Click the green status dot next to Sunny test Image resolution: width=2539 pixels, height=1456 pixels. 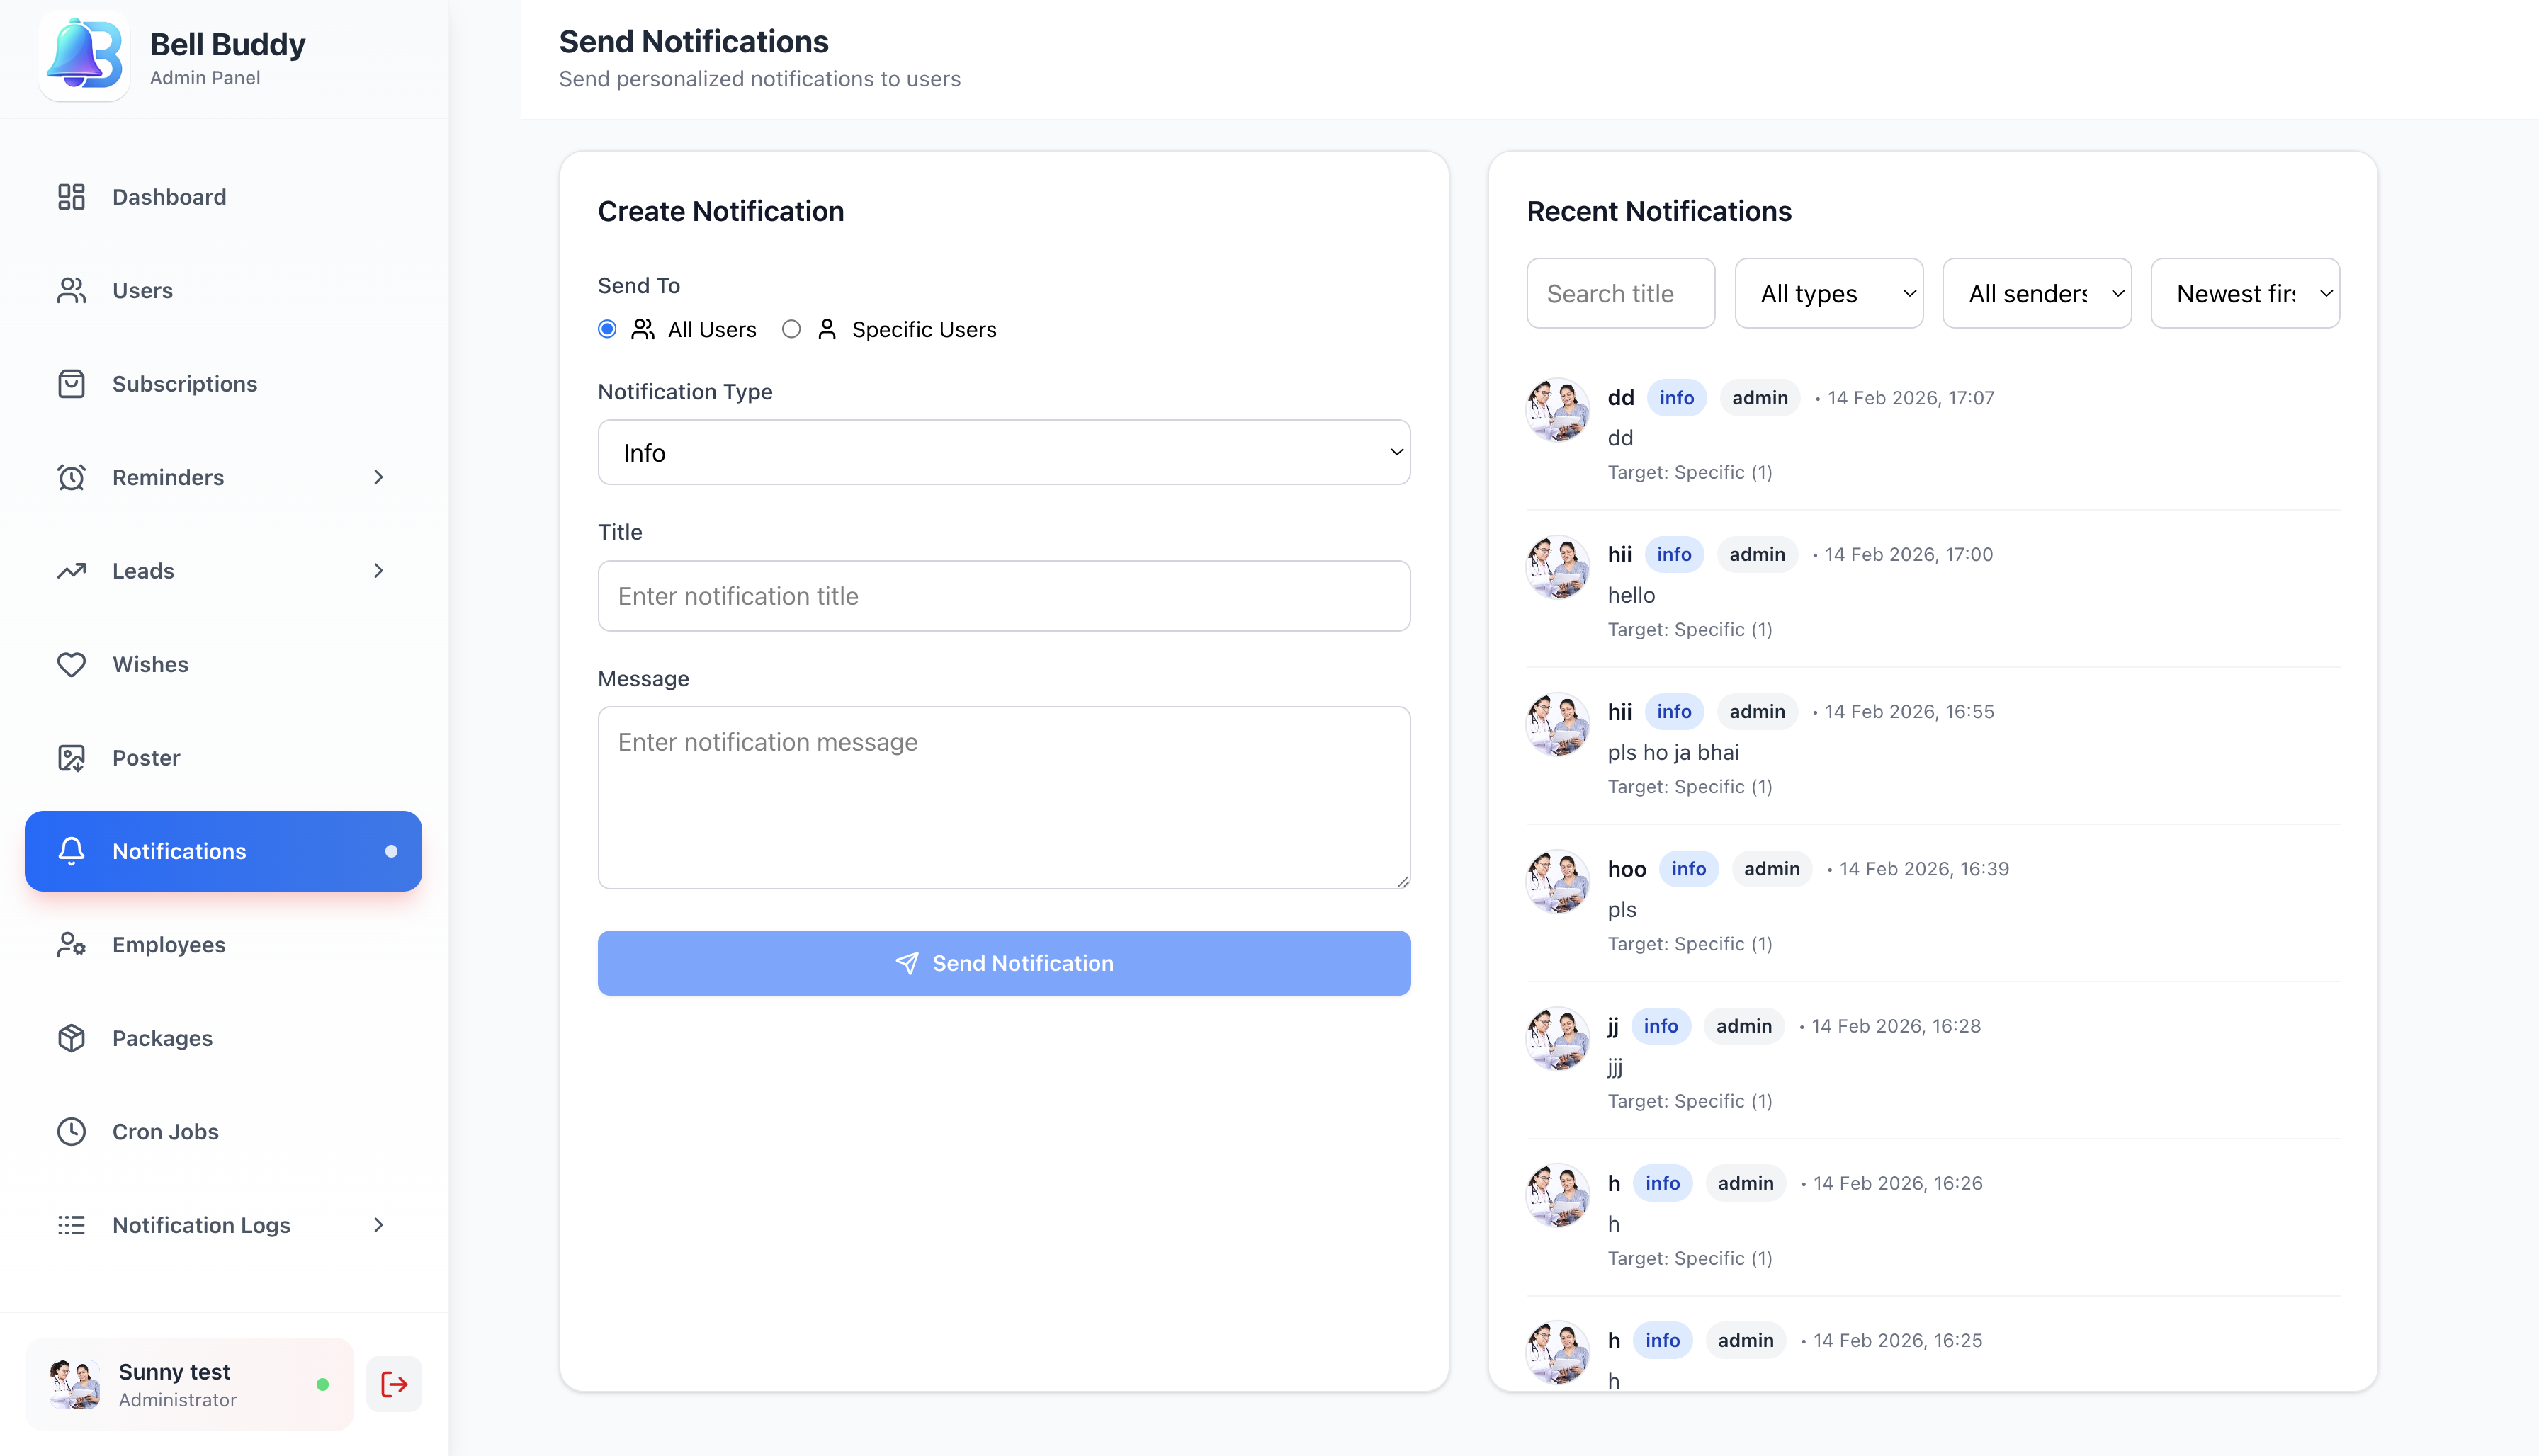(x=322, y=1384)
